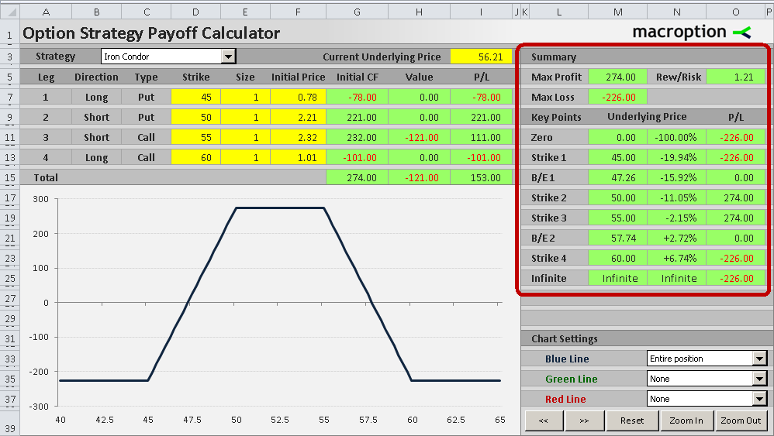Click the leg 2 Initial CF 221.00
This screenshot has width=774, height=436.
pos(358,117)
